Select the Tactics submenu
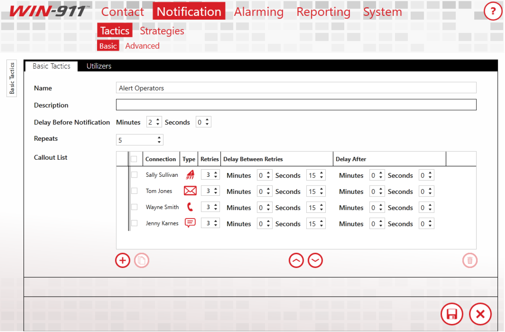505x332 pixels. click(x=114, y=31)
